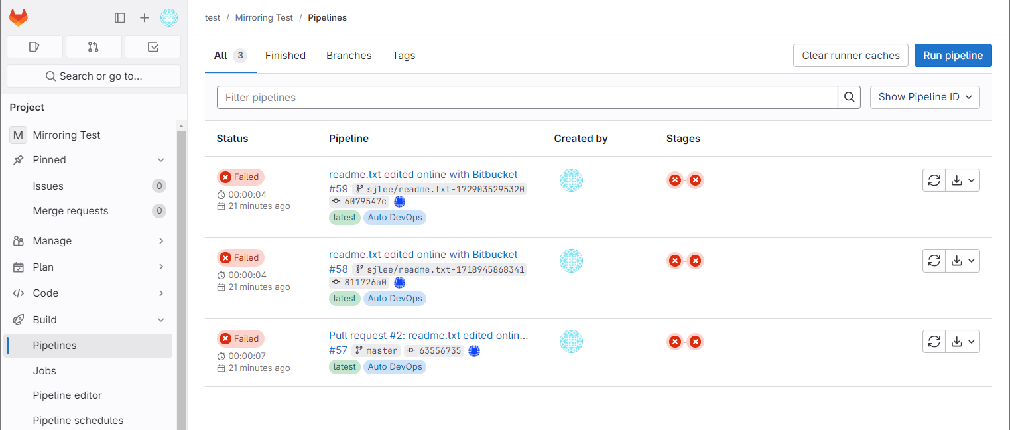Image resolution: width=1010 pixels, height=430 pixels.
Task: Click creator avatar for pipeline #59
Action: [571, 180]
